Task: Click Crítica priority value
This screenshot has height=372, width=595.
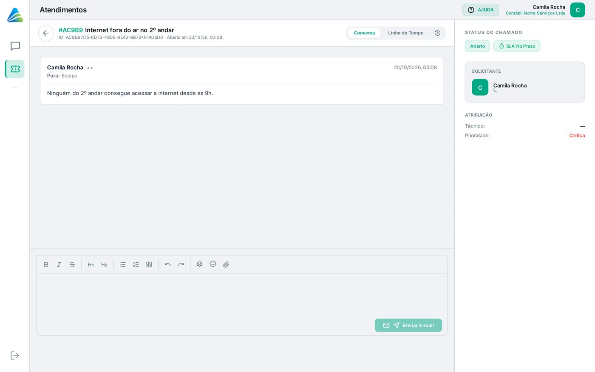Action: [577, 136]
